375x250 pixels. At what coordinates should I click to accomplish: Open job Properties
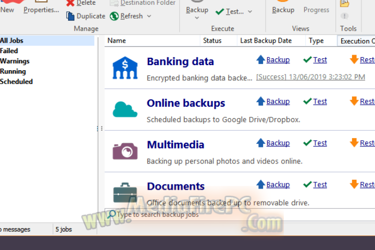pos(41,7)
